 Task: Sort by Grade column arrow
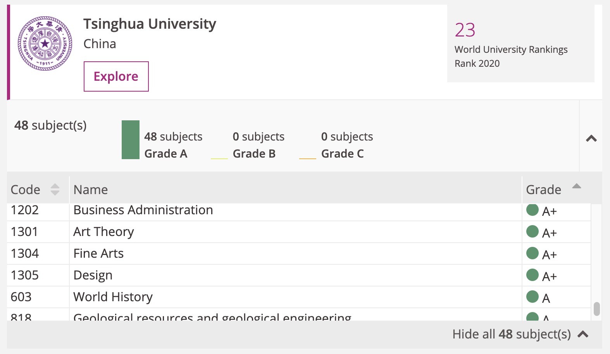point(576,186)
